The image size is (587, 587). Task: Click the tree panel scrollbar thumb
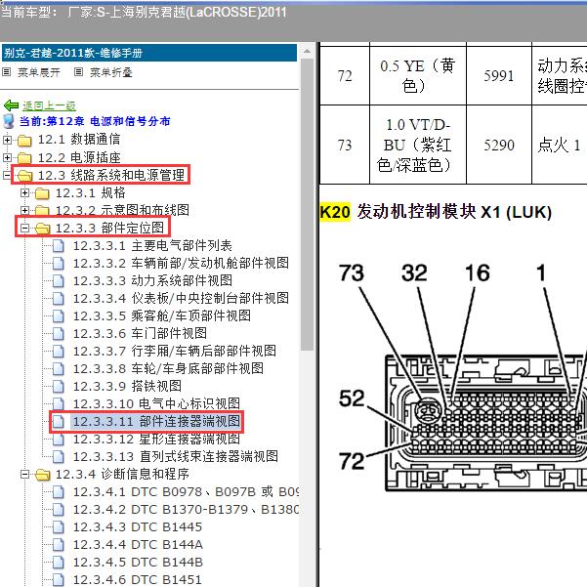307,204
